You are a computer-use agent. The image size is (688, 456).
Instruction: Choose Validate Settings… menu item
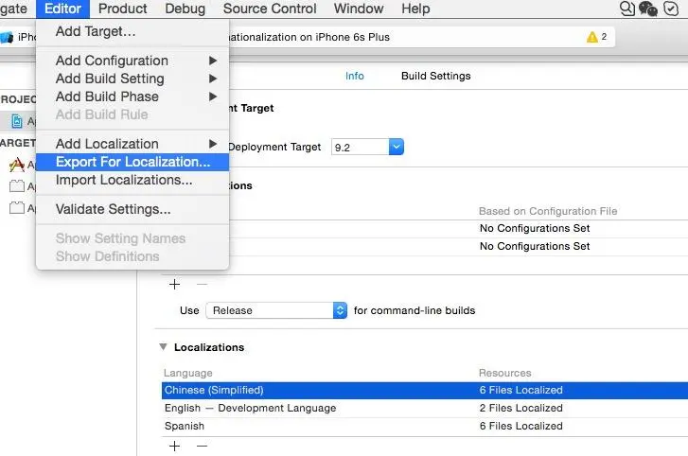tap(132, 209)
